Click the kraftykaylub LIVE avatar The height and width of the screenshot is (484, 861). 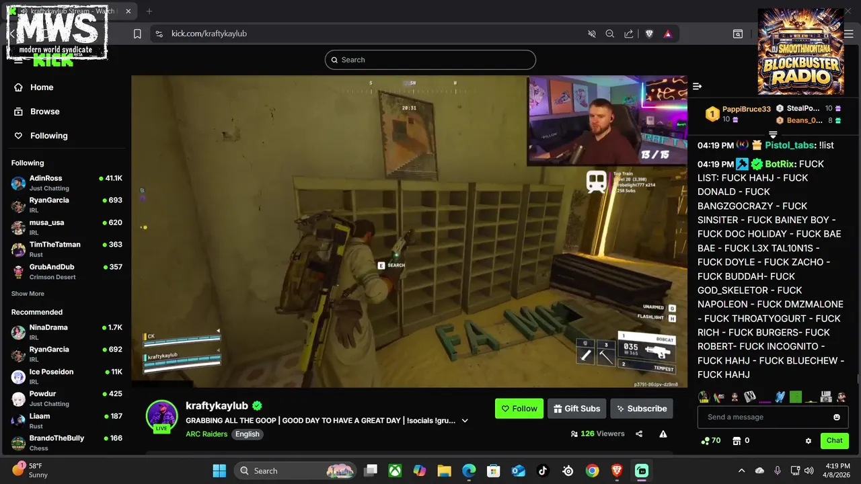[161, 415]
